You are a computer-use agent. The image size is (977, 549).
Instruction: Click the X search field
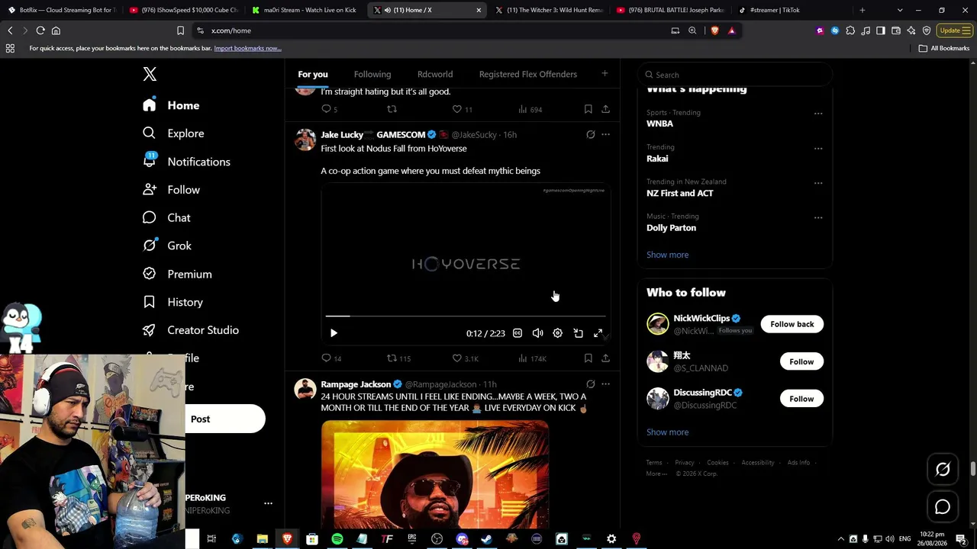coord(734,75)
